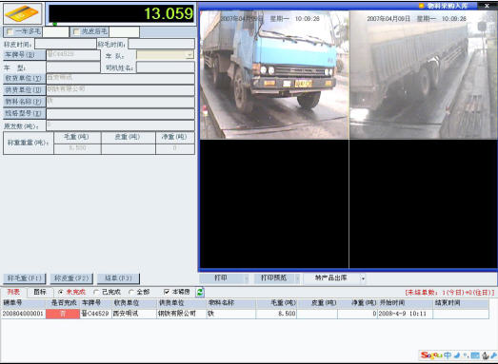The image size is (498, 364).
Task: Toggle the Sogou 中 language icon
Action: (448, 355)
